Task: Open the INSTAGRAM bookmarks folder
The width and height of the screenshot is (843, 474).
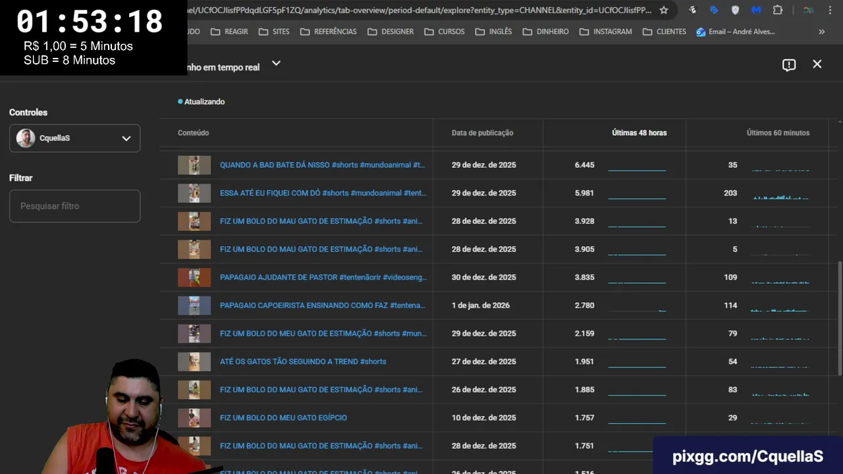Action: [605, 32]
